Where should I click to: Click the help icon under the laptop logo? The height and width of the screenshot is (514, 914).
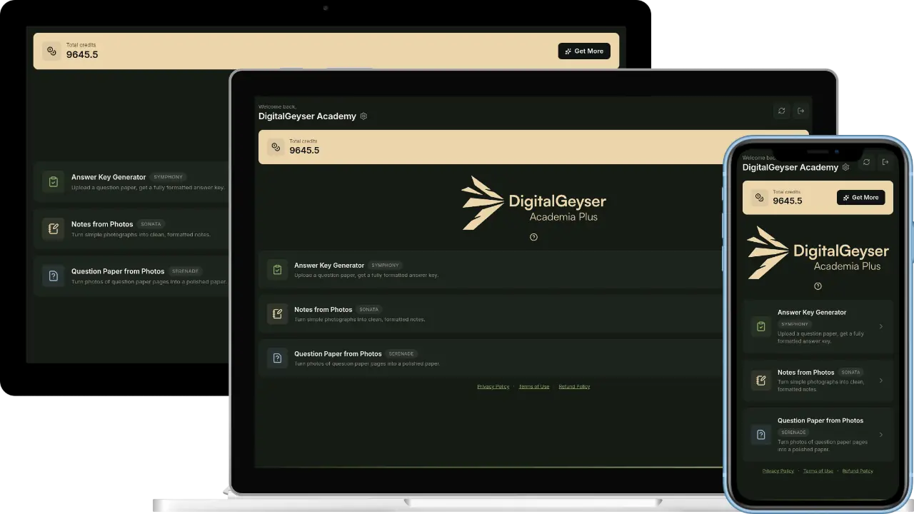[533, 237]
